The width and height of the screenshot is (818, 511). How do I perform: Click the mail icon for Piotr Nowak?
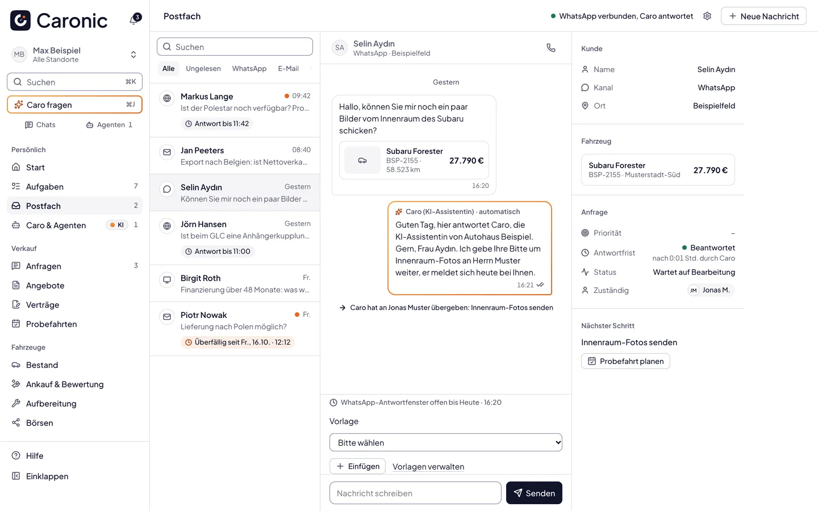tap(167, 317)
